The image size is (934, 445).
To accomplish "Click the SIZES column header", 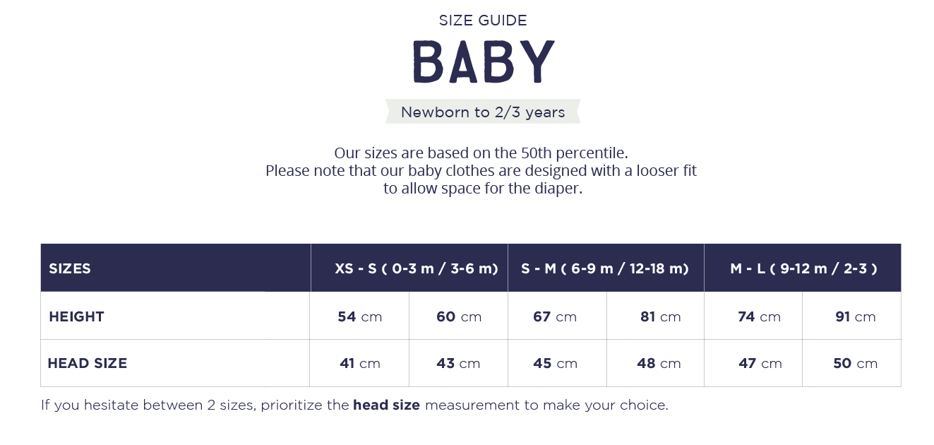I will tap(175, 268).
